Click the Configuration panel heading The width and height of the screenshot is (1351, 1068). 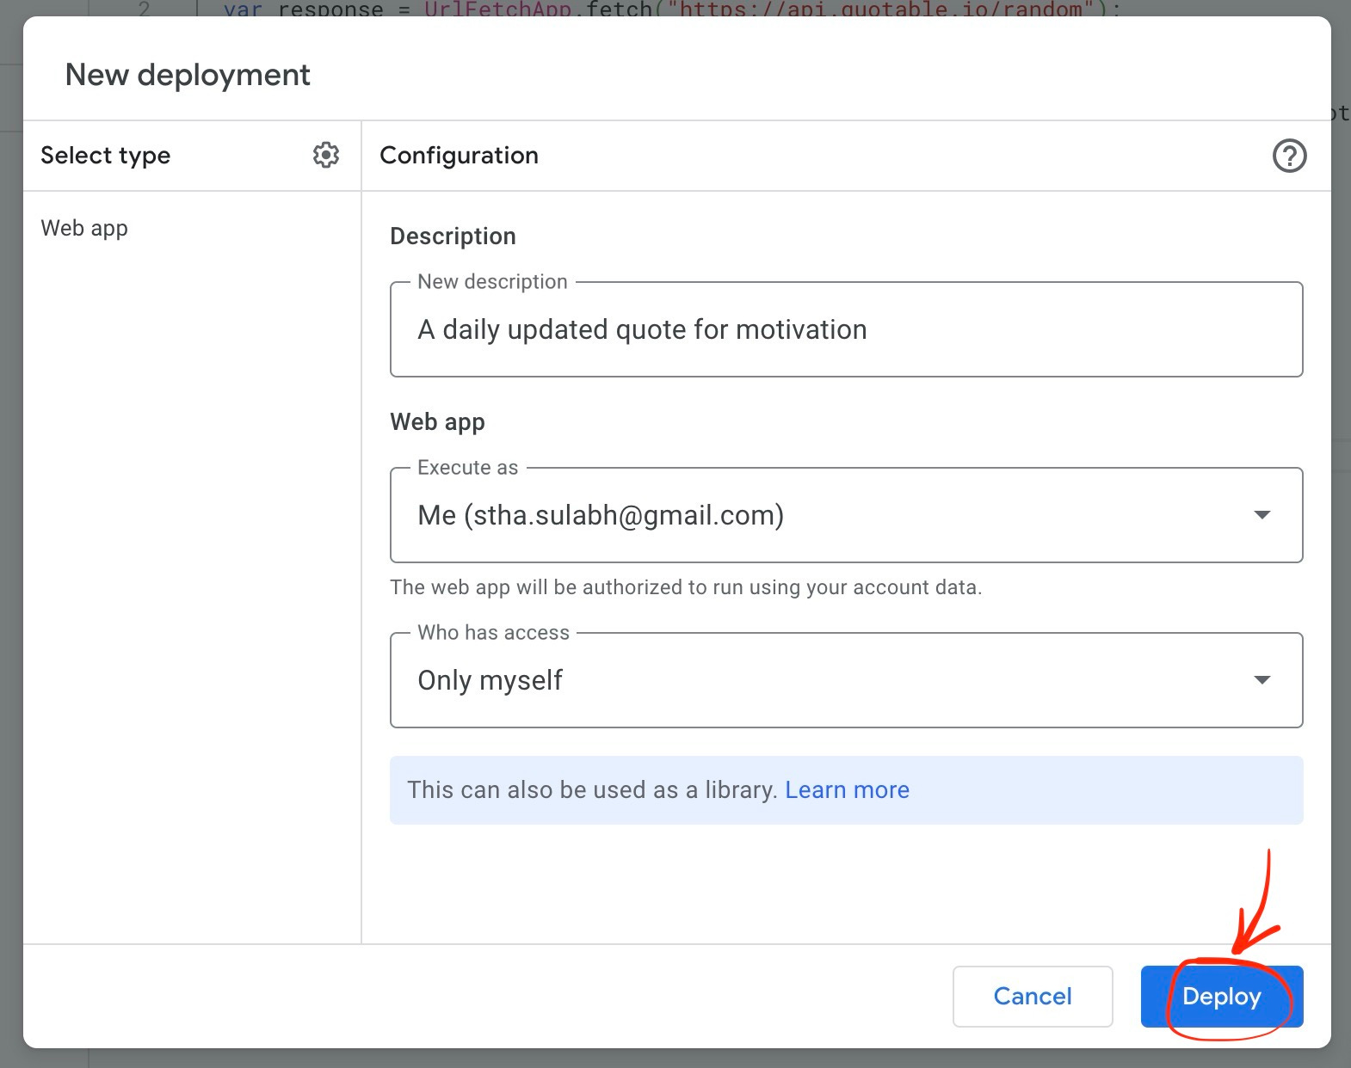(459, 156)
